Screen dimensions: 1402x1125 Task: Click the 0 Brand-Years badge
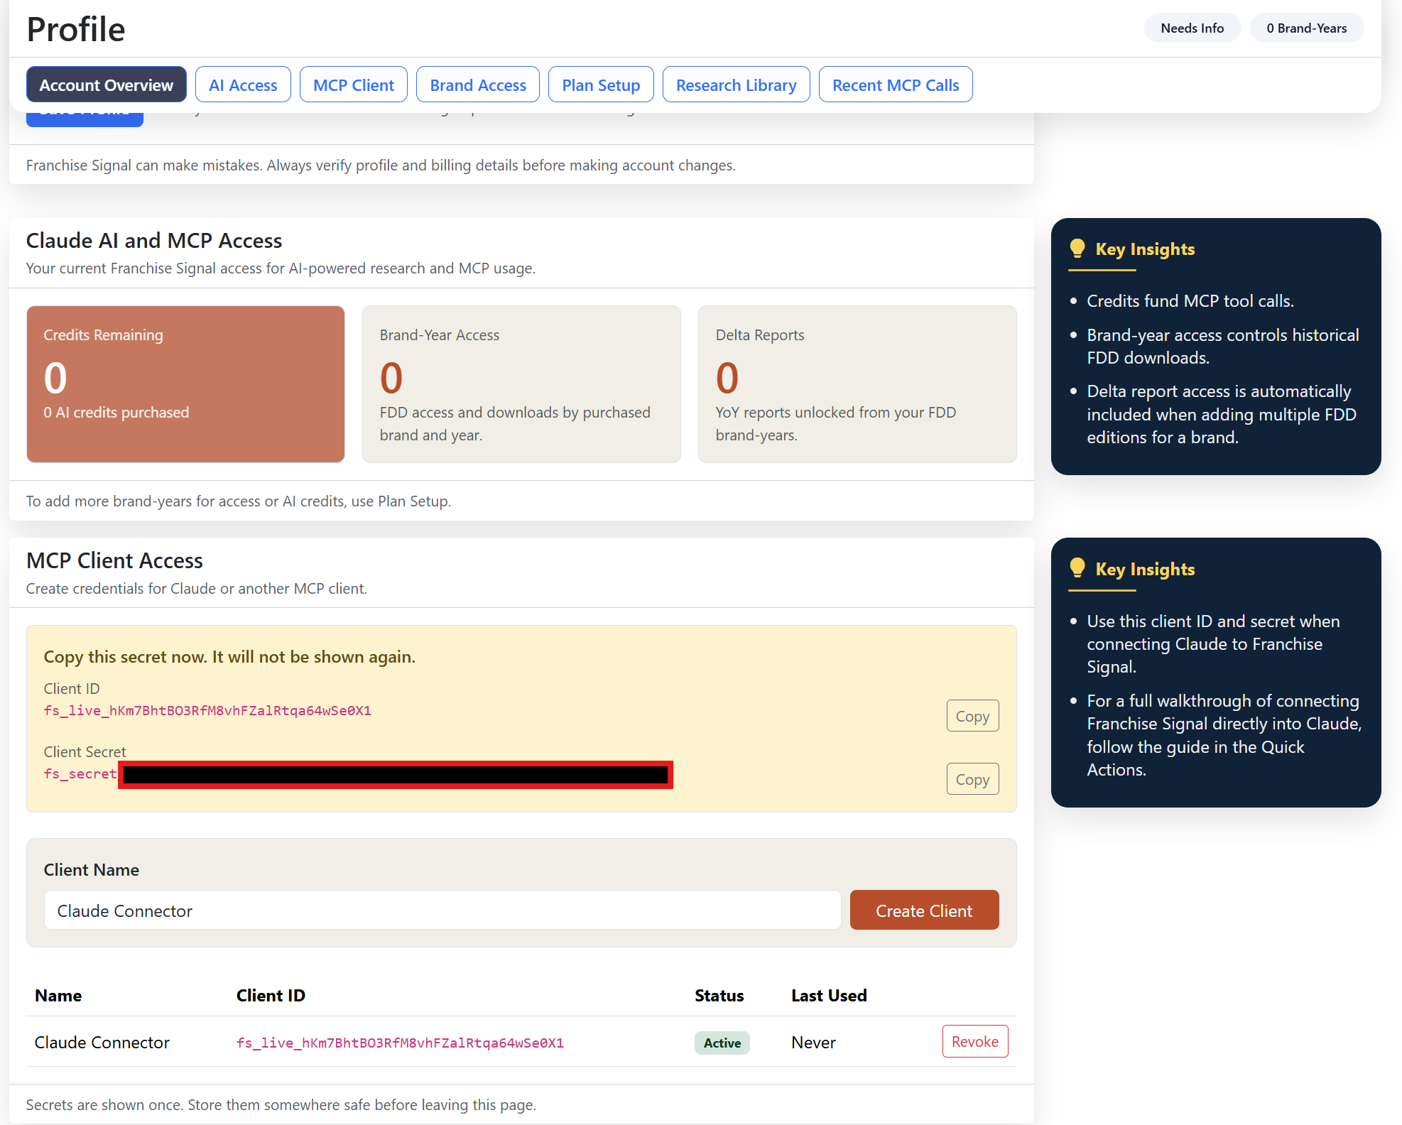tap(1307, 28)
